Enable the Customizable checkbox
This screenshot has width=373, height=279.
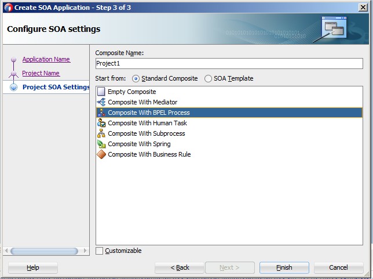100,251
